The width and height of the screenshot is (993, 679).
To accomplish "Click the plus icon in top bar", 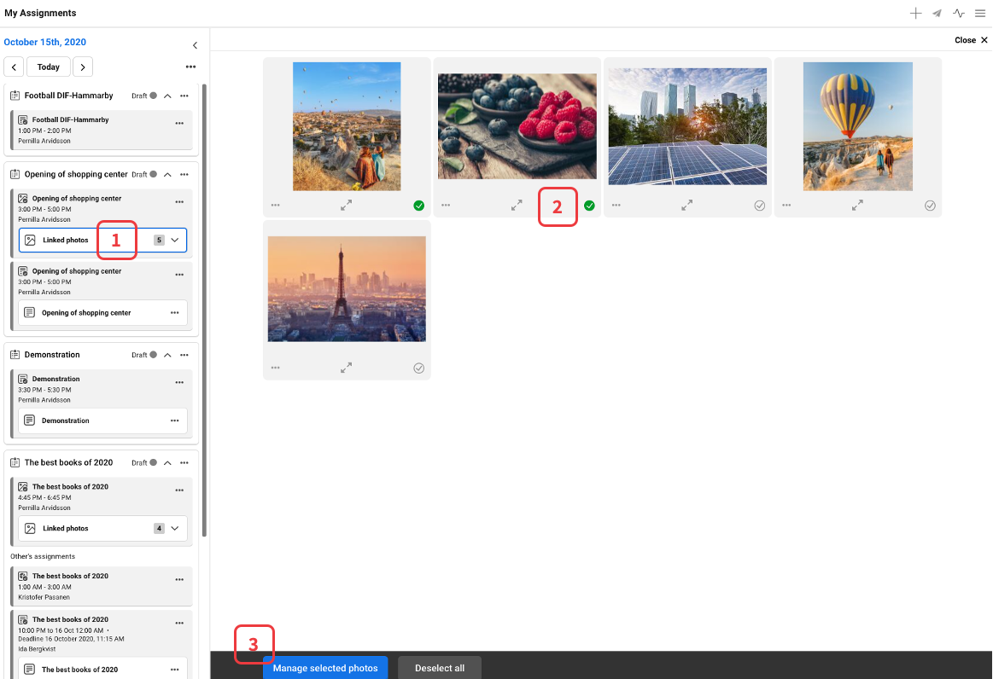I will pyautogui.click(x=915, y=14).
